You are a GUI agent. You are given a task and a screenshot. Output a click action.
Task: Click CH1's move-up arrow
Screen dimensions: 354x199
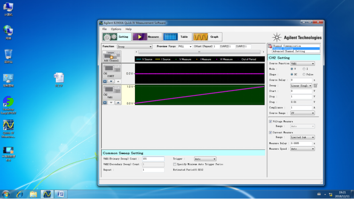[x=118, y=81]
